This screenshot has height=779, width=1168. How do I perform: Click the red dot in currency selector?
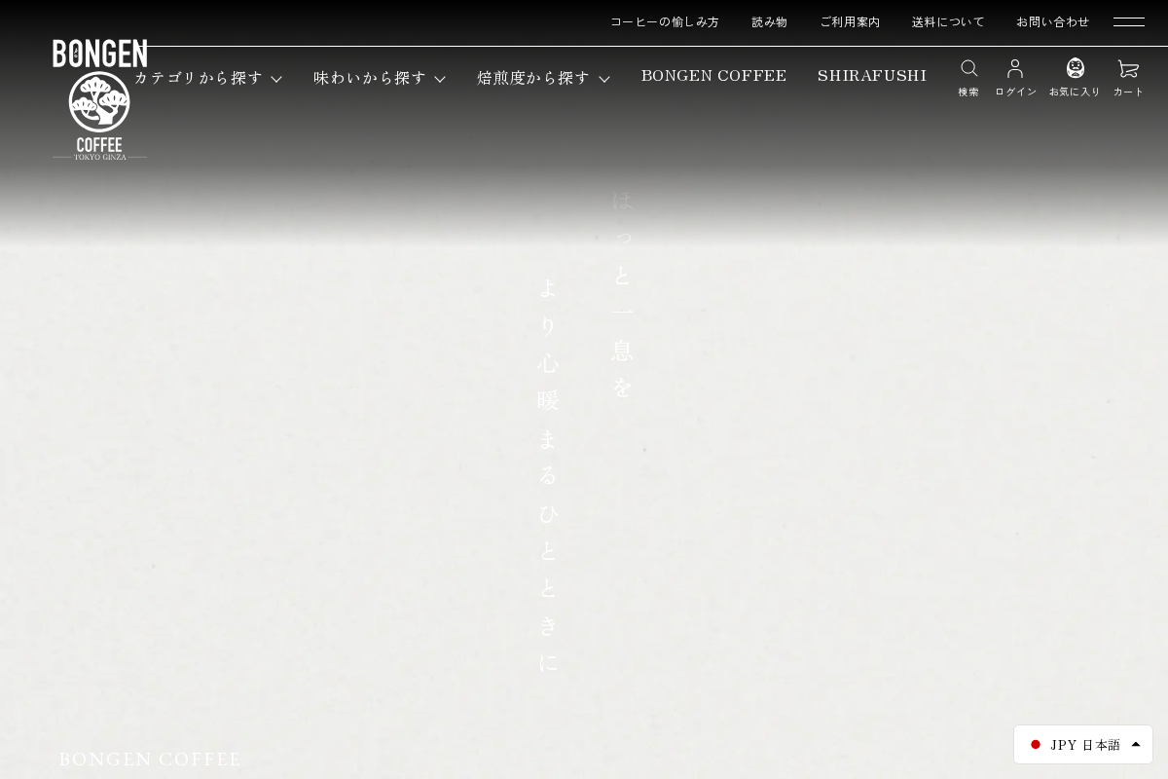coord(1036,745)
